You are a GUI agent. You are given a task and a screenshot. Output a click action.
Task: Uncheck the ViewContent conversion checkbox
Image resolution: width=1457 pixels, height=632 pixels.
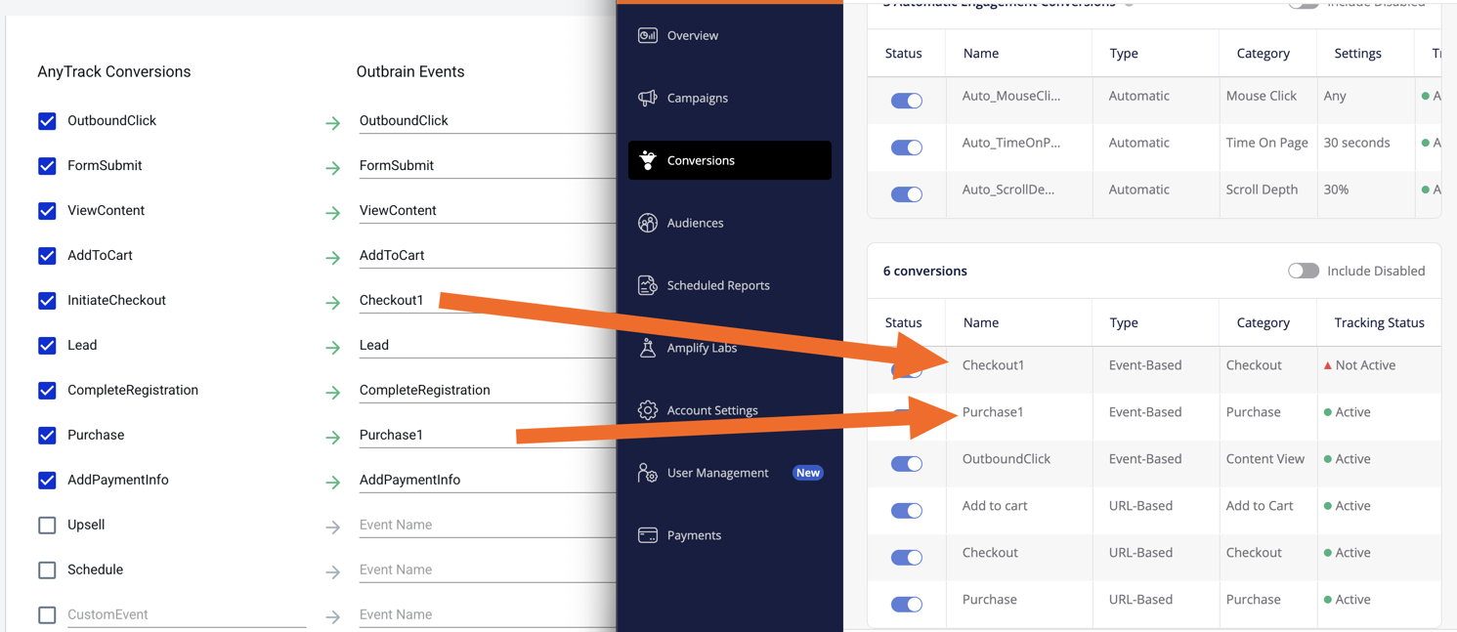pos(47,211)
